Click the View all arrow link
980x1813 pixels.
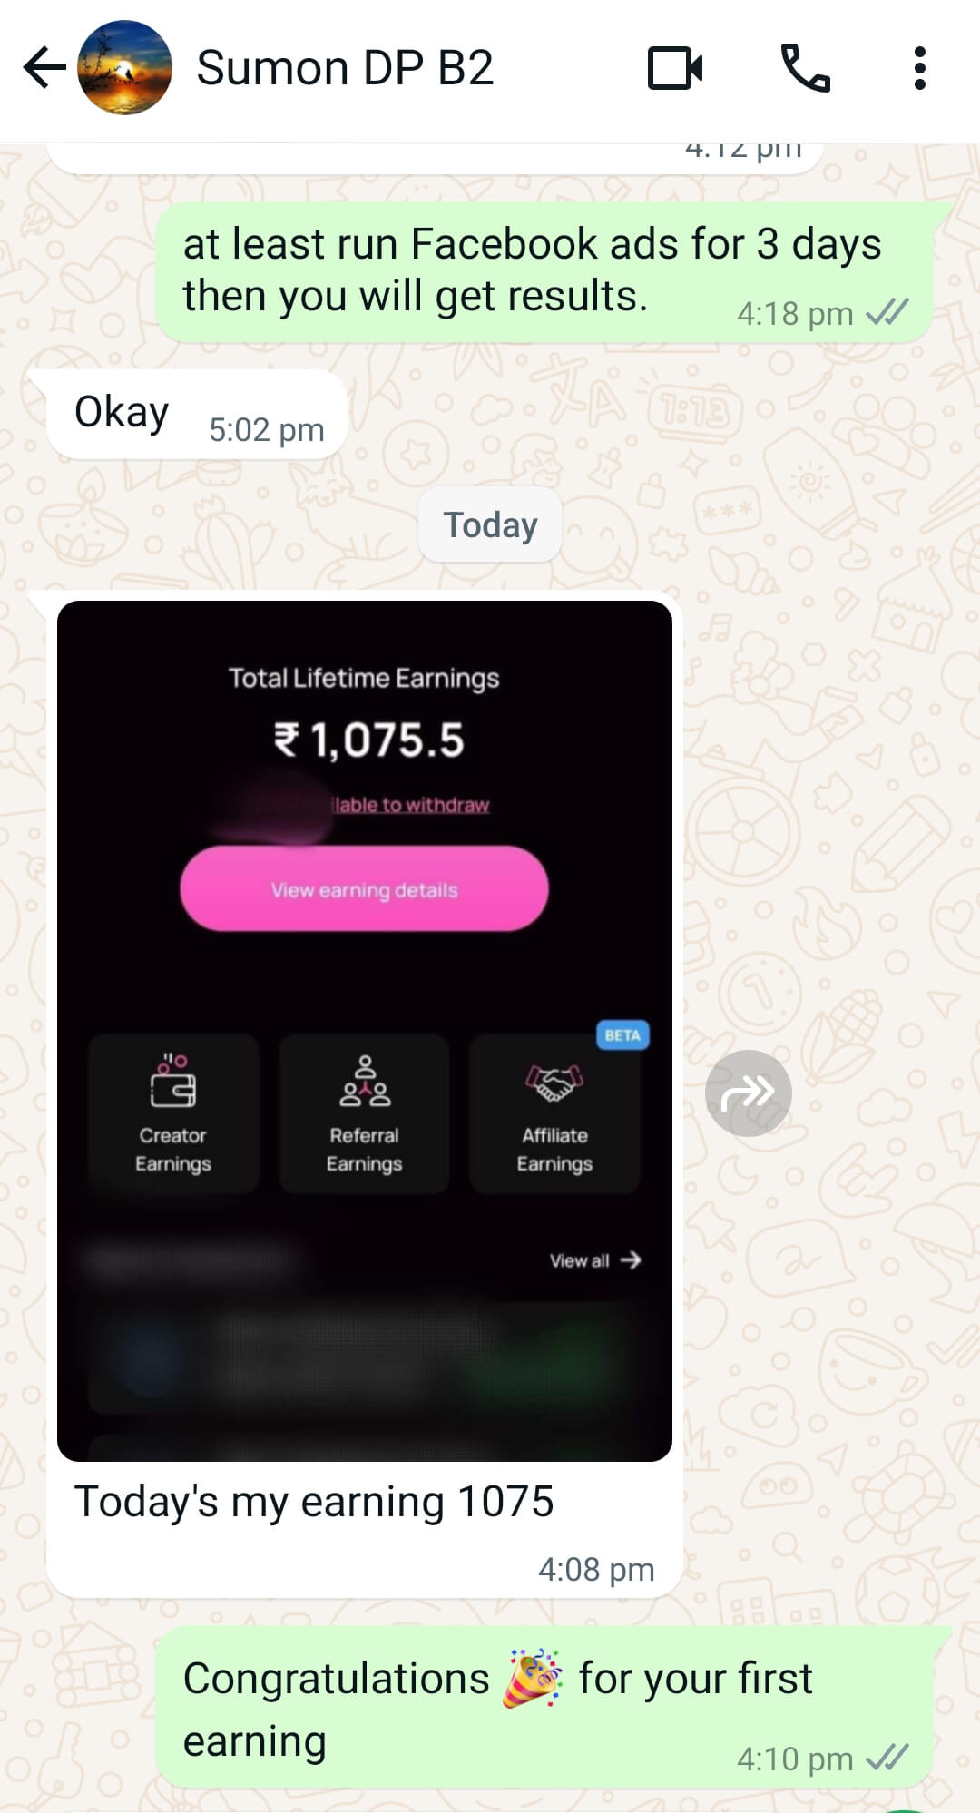[x=595, y=1260]
